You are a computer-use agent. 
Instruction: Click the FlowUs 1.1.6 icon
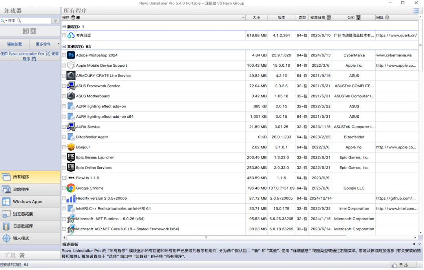click(71, 178)
